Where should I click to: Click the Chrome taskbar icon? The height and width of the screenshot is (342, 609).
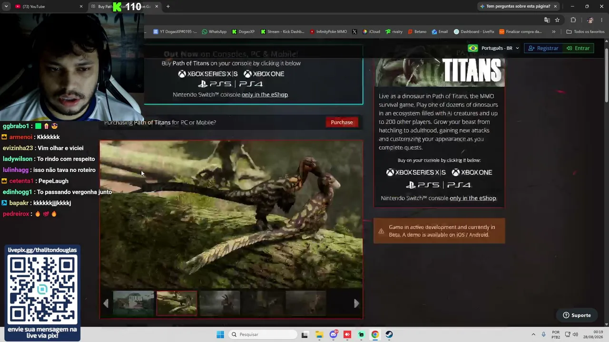pyautogui.click(x=375, y=334)
